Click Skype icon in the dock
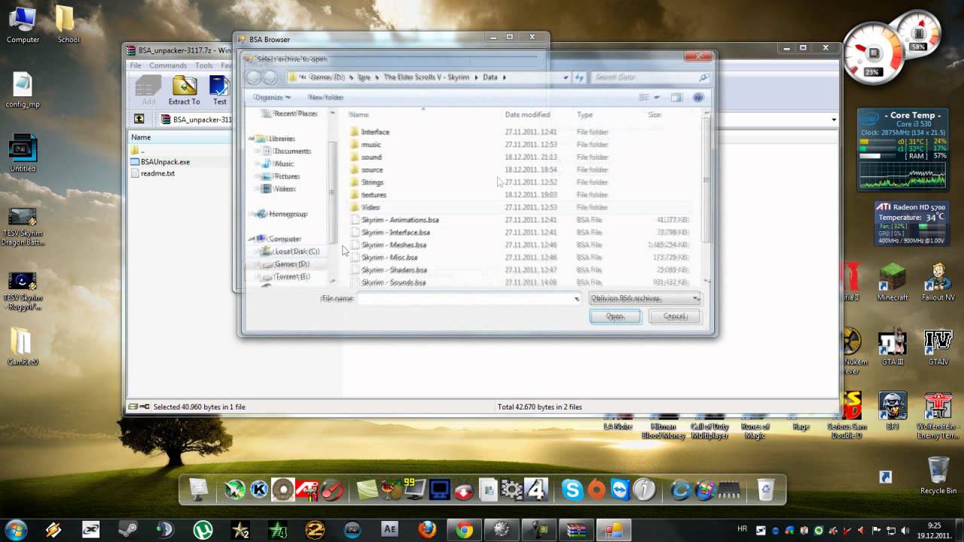964x542 pixels. [x=572, y=490]
